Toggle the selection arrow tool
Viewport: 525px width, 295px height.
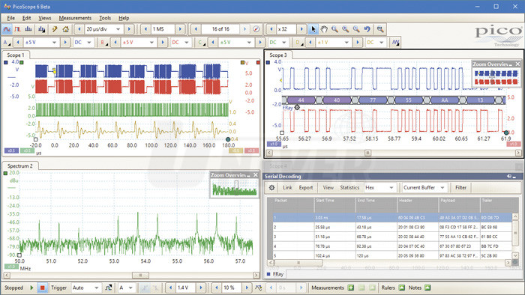(313, 29)
